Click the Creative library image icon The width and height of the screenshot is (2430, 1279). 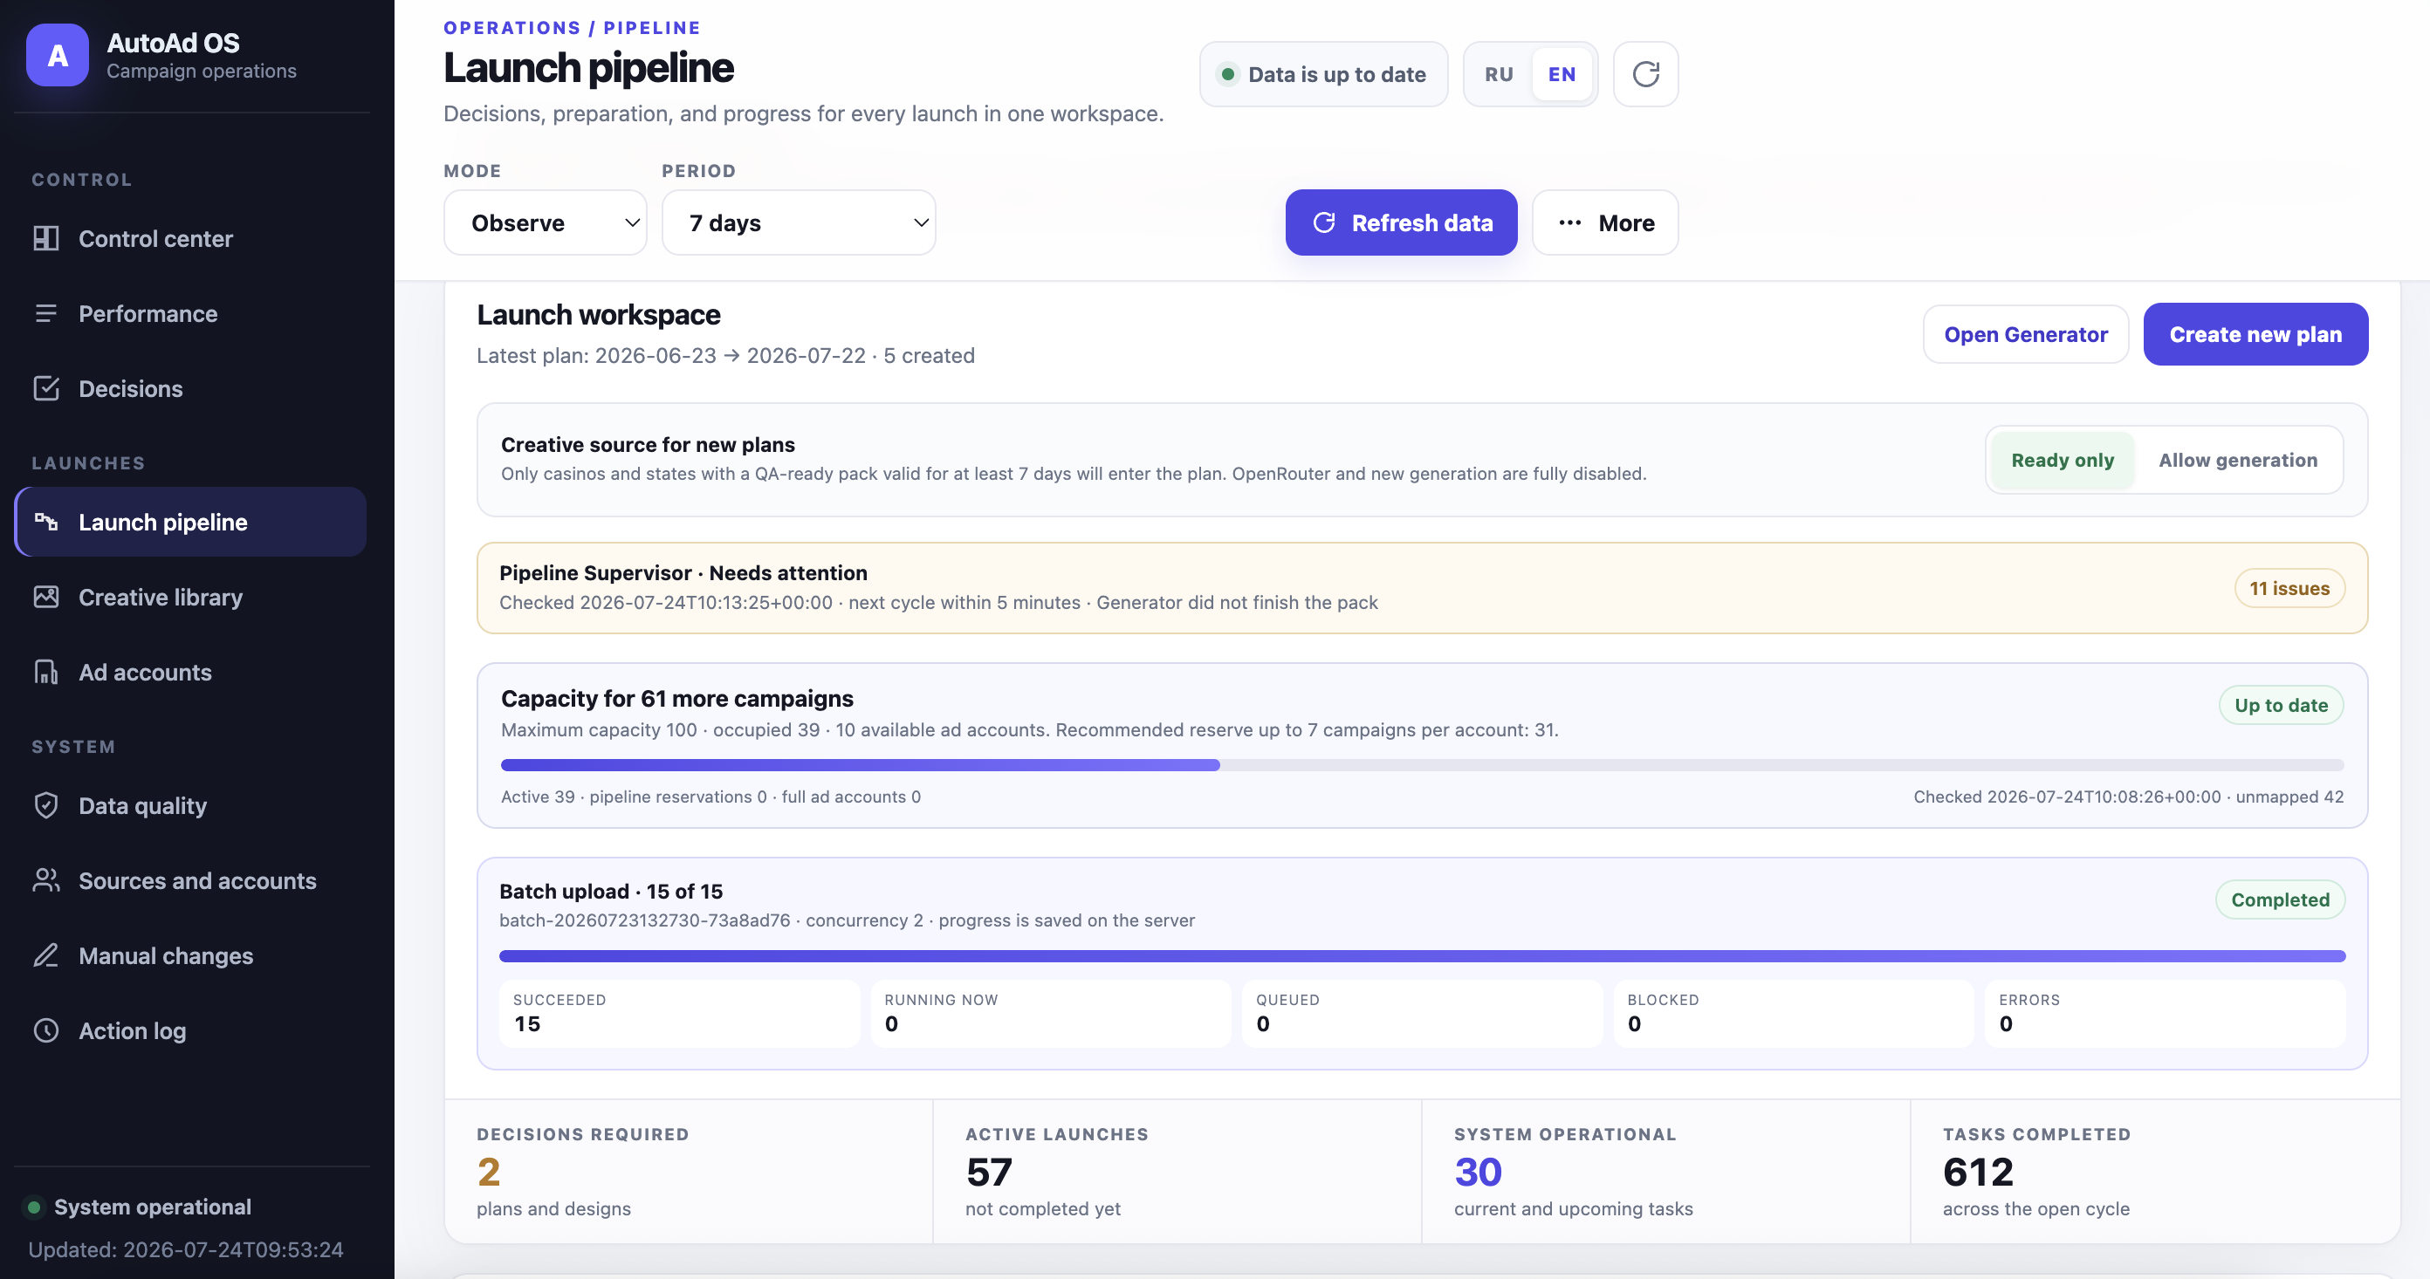46,597
